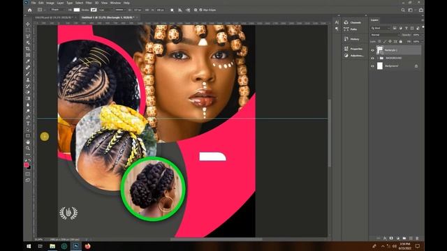
Task: Select the Gradient tool
Action: click(28, 98)
